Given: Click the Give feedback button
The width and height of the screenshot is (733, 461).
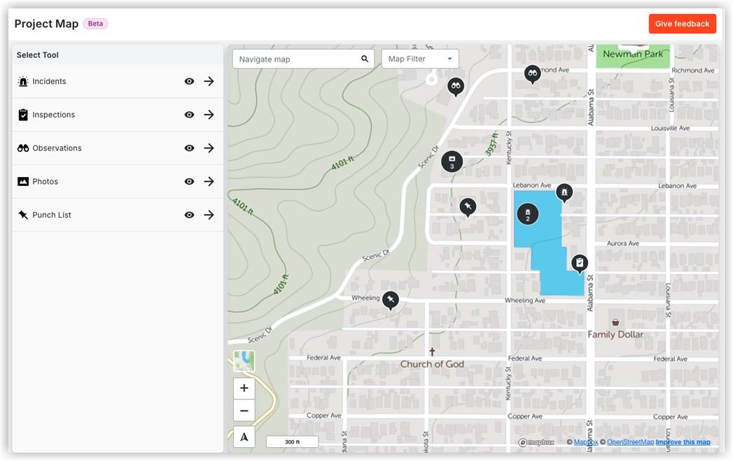Looking at the screenshot, I should pos(682,23).
